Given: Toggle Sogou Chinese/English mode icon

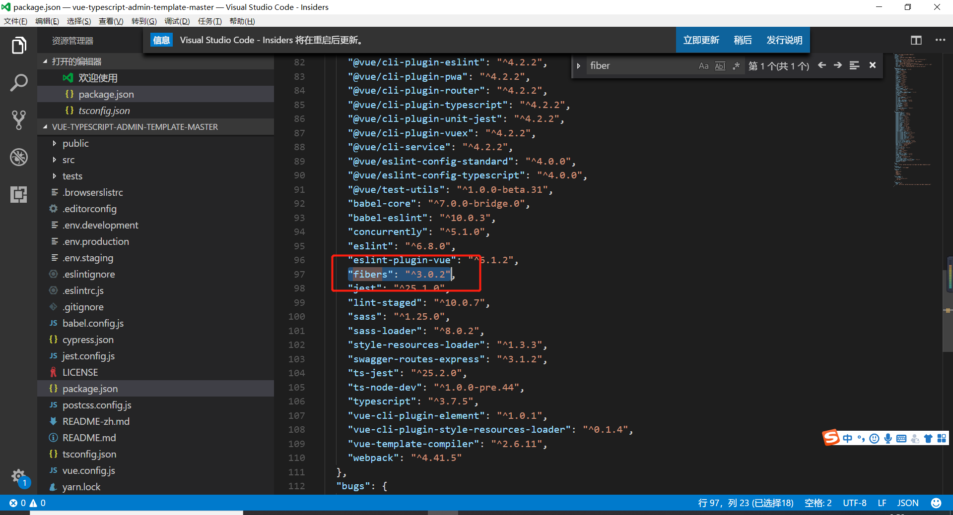Looking at the screenshot, I should click(x=848, y=439).
